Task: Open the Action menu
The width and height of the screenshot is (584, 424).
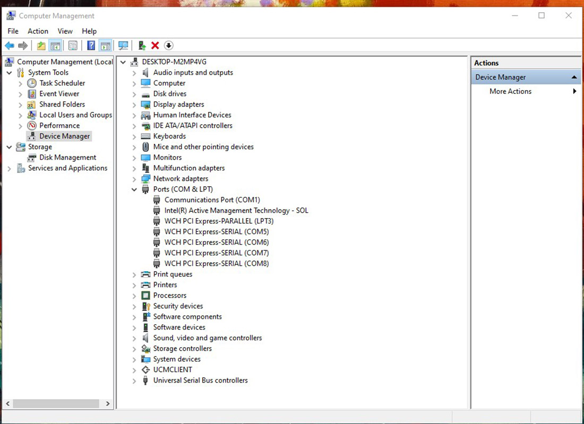Action: (x=38, y=31)
